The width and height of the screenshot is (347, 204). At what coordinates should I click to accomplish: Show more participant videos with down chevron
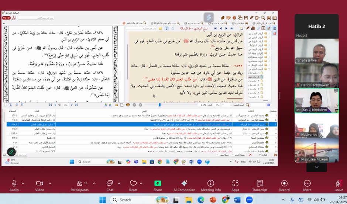[316, 167]
